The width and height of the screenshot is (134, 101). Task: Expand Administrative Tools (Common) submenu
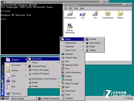pyautogui.click(x=44, y=79)
